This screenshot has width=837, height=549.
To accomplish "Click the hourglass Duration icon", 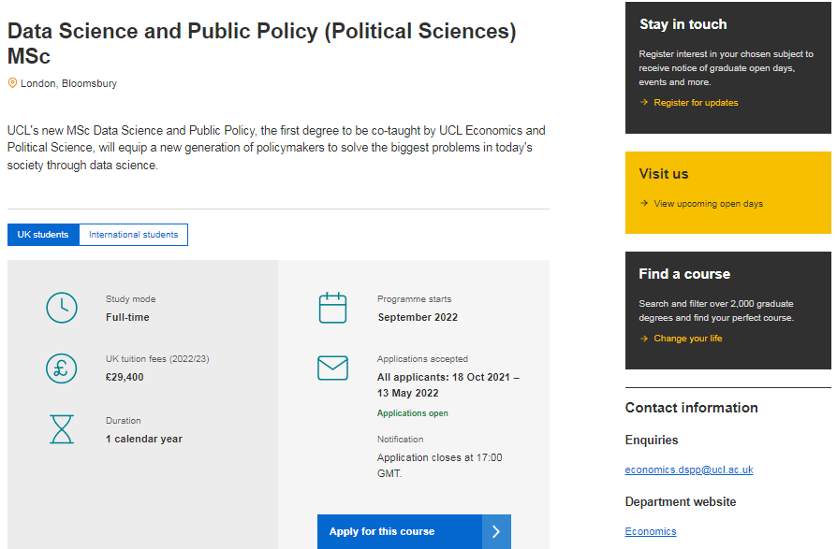I will coord(62,429).
